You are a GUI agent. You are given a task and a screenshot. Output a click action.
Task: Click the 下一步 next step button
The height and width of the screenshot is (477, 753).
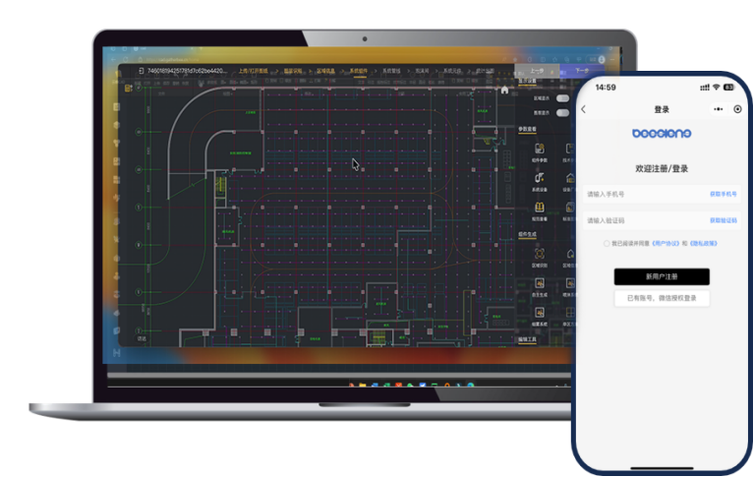pyautogui.click(x=582, y=71)
